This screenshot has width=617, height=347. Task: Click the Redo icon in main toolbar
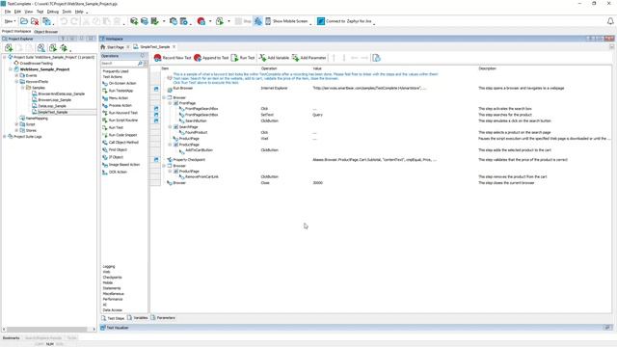74,21
